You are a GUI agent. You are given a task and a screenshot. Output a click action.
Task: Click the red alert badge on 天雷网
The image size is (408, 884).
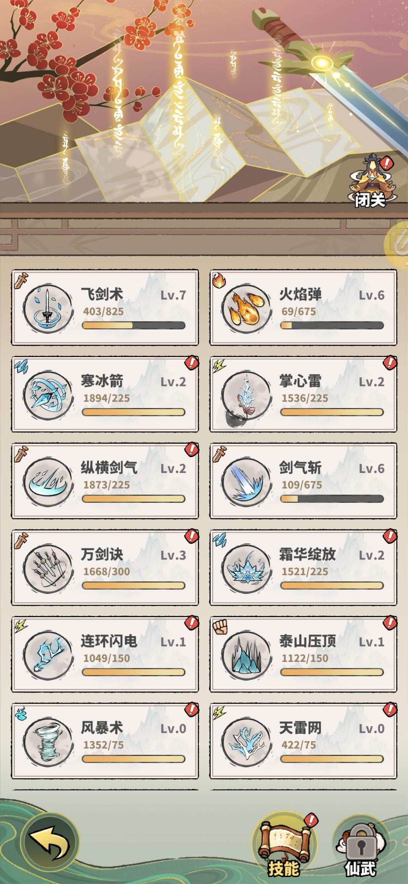(389, 709)
